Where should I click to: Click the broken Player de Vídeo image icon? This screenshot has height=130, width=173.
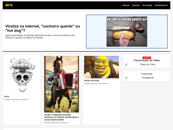127,64
